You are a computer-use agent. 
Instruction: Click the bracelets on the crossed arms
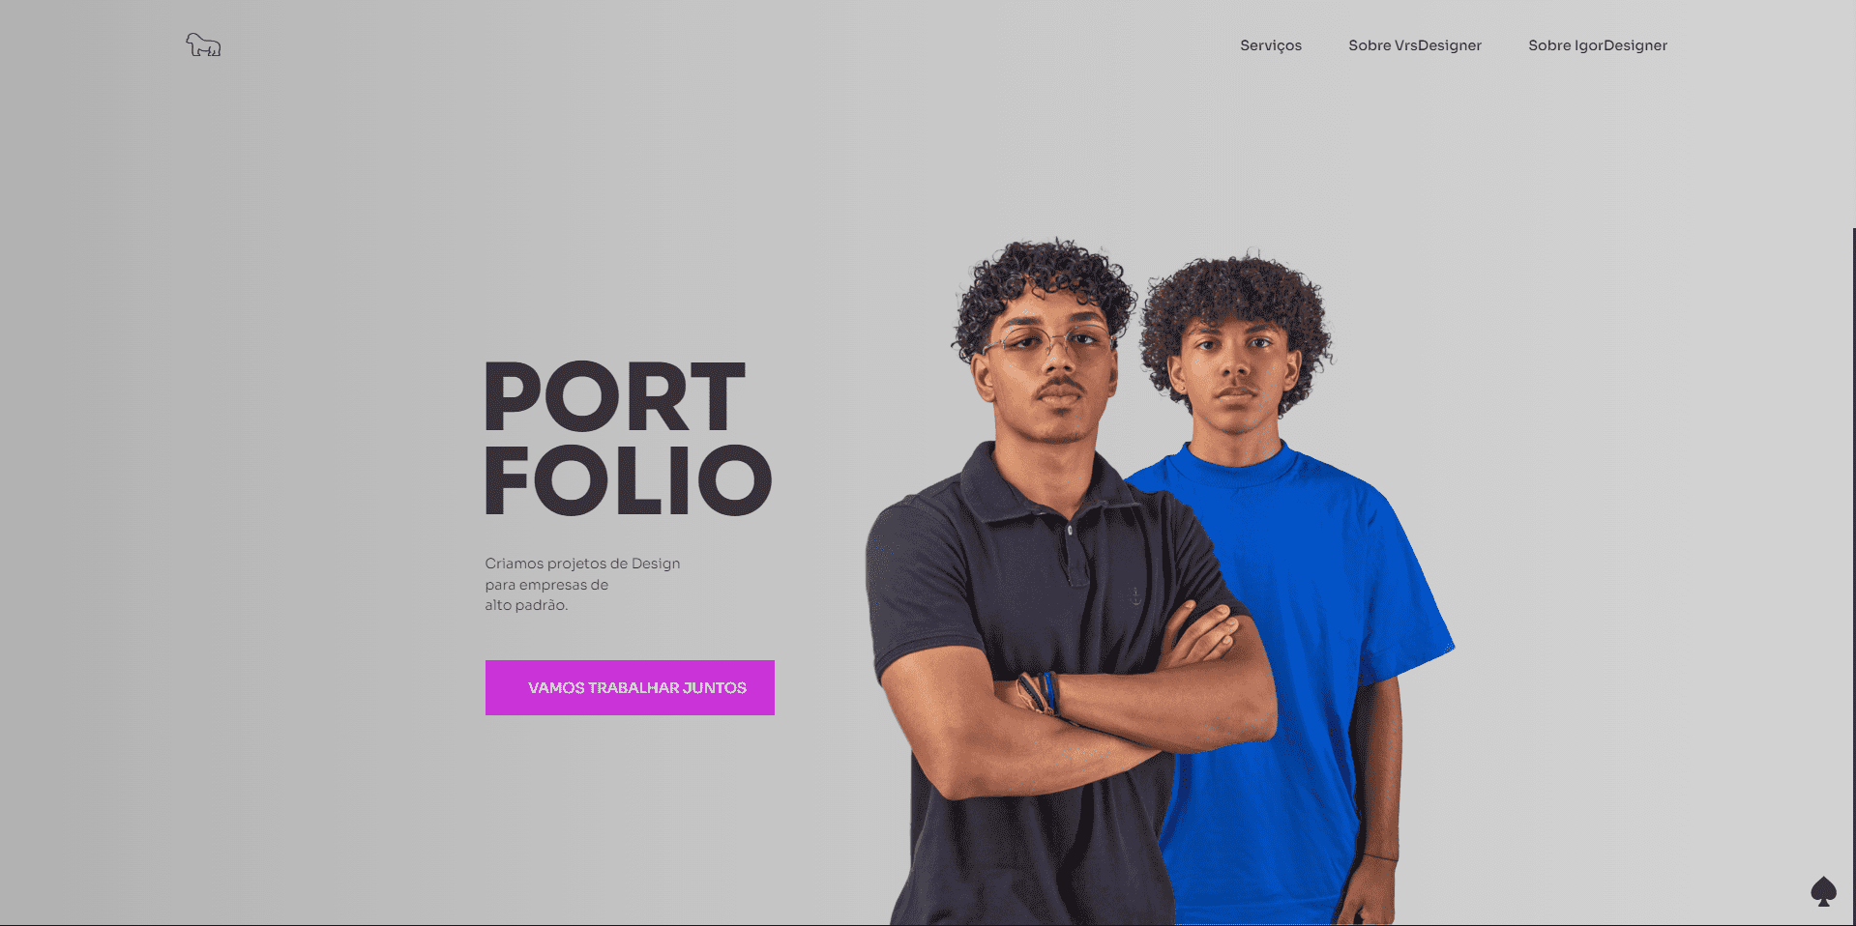pos(1039,692)
